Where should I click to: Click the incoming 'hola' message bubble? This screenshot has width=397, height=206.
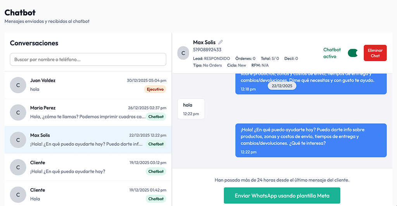click(x=191, y=109)
